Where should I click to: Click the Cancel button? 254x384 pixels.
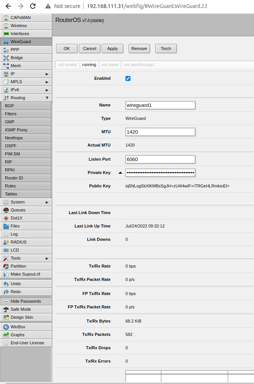(x=90, y=48)
